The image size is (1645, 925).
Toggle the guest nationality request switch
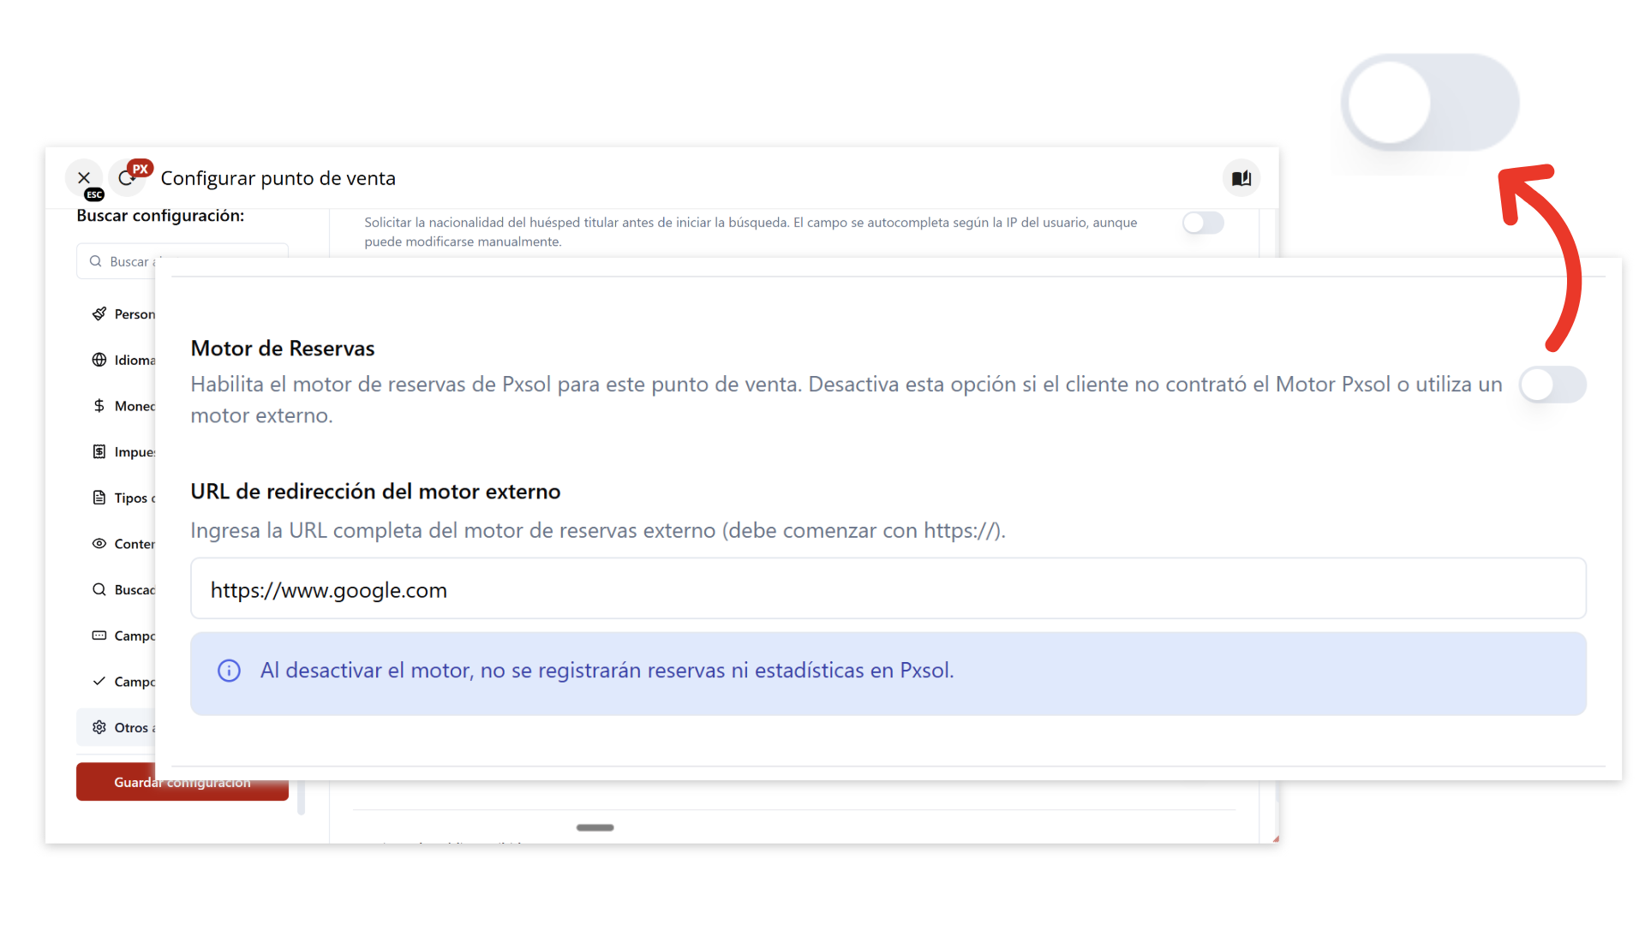coord(1203,223)
